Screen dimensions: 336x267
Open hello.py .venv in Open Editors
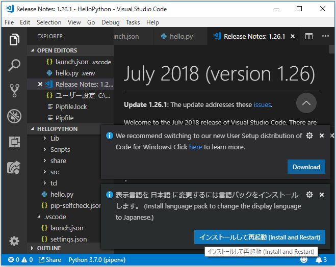(x=70, y=73)
